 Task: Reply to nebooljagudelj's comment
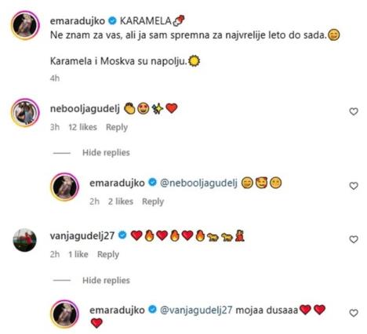click(x=117, y=127)
